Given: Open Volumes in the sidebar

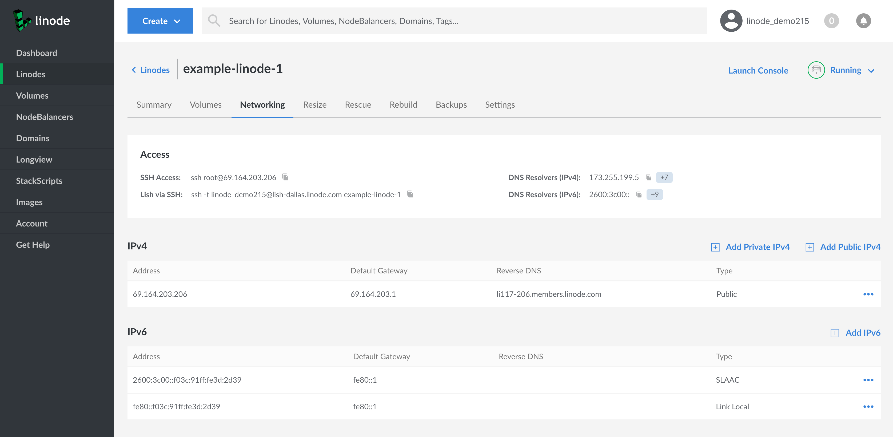Looking at the screenshot, I should (57, 96).
